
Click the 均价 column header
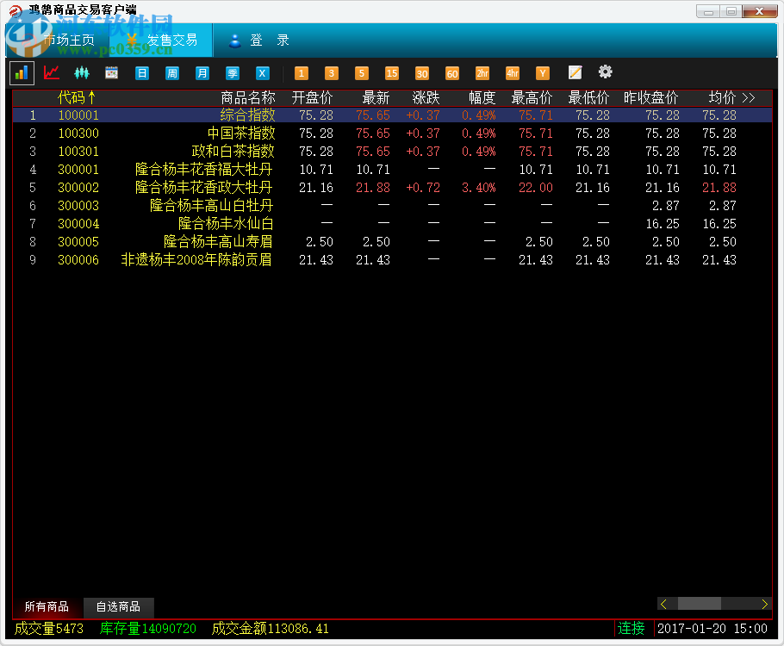click(723, 97)
